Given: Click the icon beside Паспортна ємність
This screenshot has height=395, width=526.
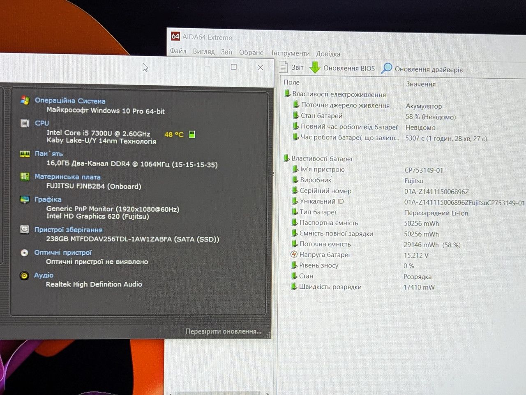Looking at the screenshot, I should [295, 222].
